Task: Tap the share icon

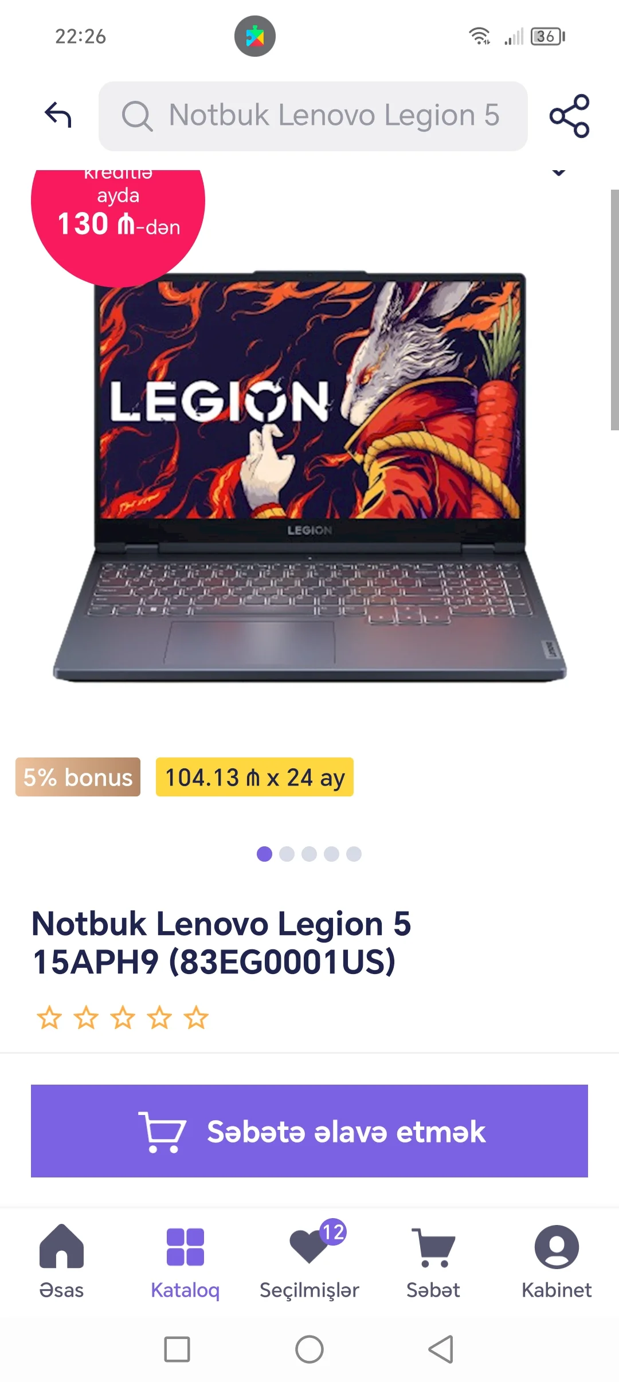Action: tap(569, 116)
